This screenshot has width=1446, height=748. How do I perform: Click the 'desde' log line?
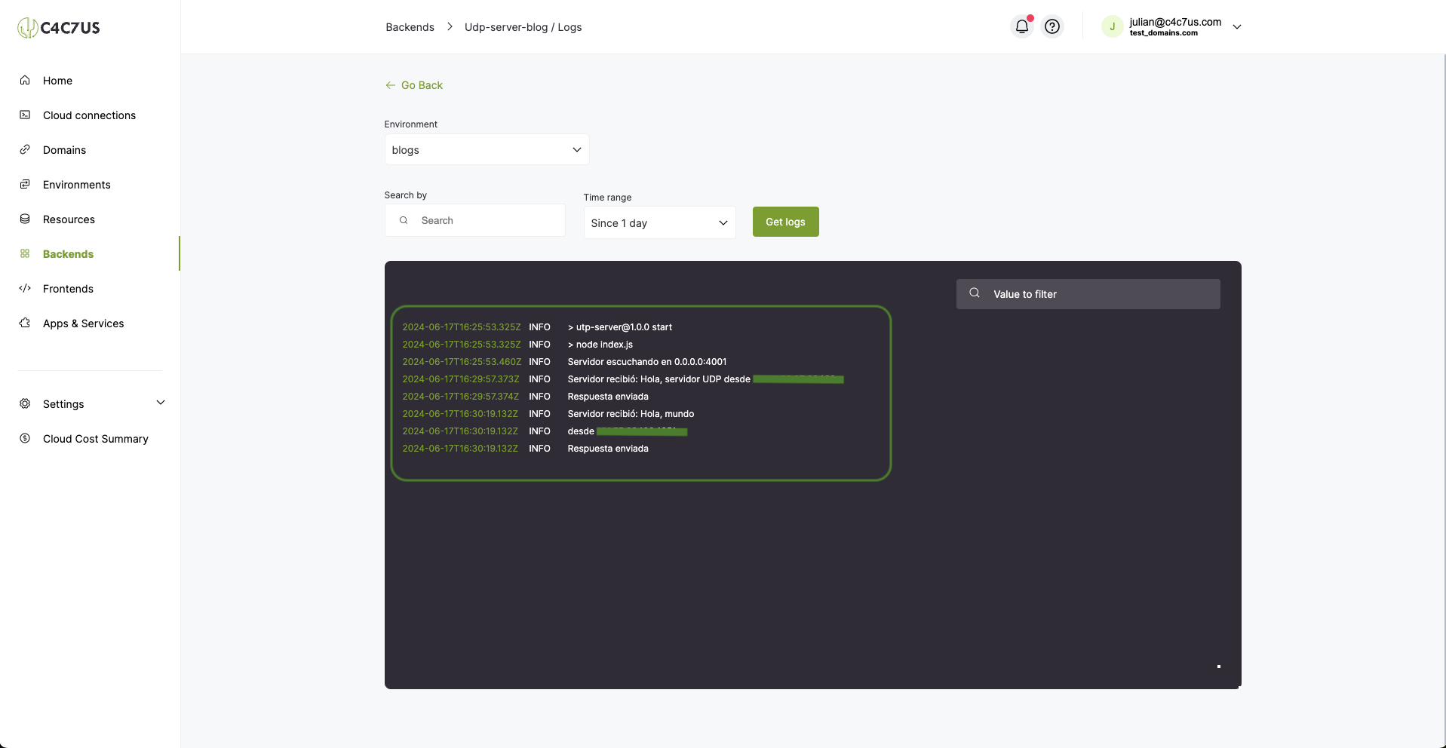[581, 431]
